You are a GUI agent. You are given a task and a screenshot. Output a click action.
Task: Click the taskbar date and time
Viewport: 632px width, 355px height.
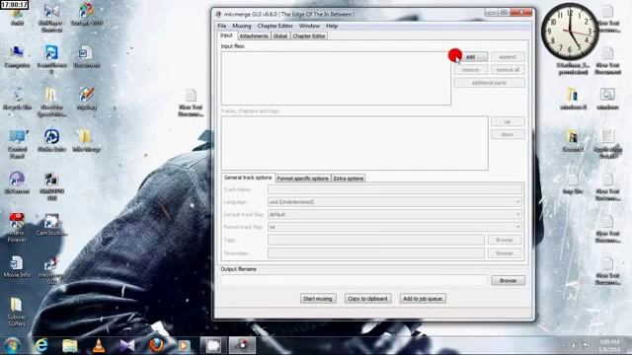609,345
